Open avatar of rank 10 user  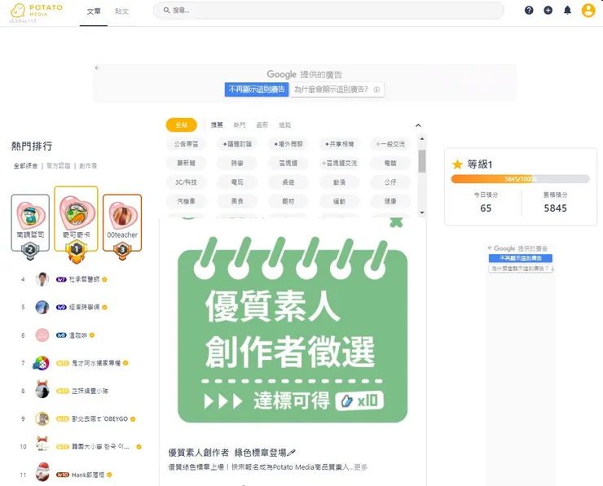click(42, 444)
